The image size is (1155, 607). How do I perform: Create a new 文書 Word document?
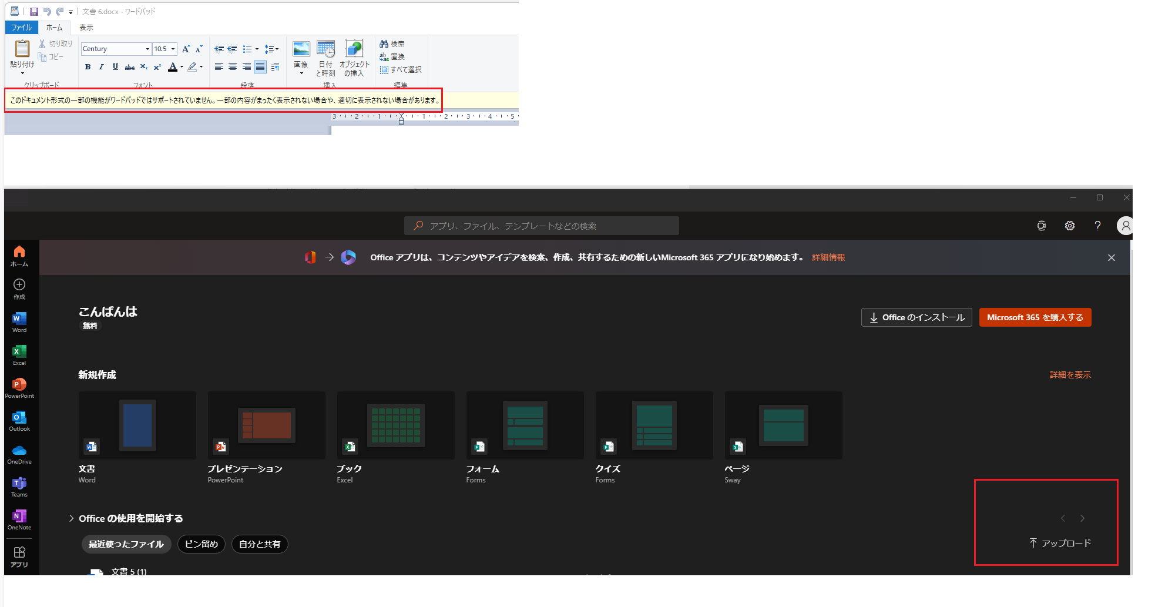point(137,438)
